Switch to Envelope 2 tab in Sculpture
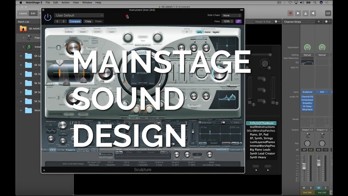The image size is (348, 196). pos(236,150)
